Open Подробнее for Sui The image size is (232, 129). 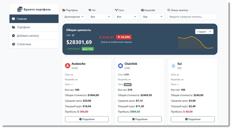point(193,119)
